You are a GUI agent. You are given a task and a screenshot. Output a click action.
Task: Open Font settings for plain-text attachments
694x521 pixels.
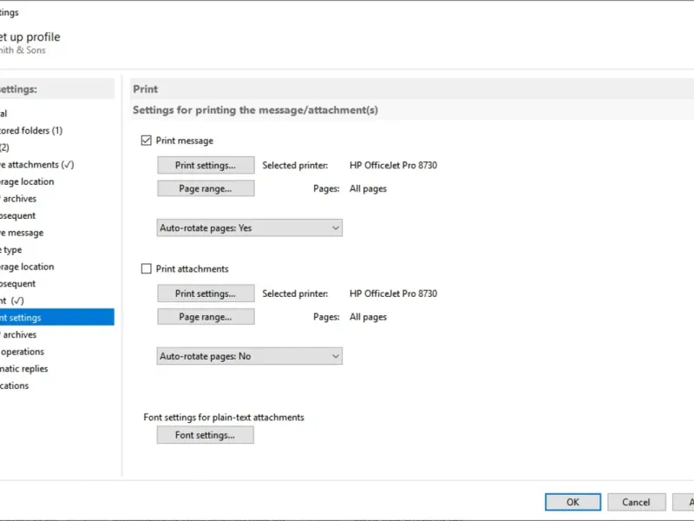click(x=206, y=435)
